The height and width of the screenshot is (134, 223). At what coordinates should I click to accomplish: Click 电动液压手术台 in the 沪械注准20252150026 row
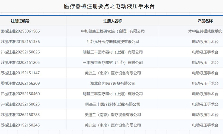205,52
